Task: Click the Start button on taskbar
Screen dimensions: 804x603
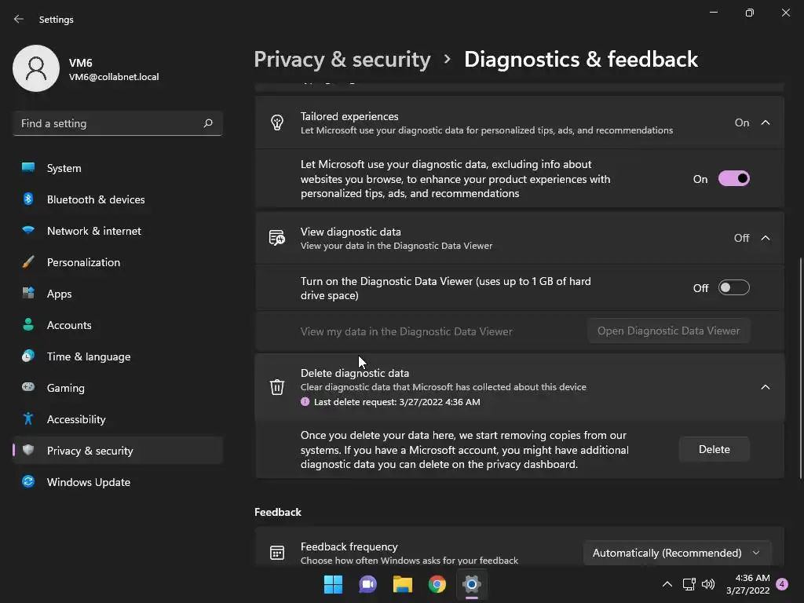Action: [x=334, y=584]
